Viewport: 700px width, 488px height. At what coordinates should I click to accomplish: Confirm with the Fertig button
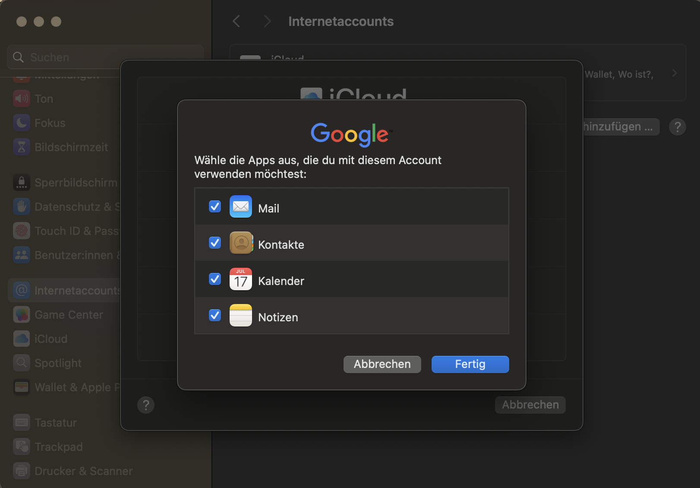pyautogui.click(x=470, y=364)
